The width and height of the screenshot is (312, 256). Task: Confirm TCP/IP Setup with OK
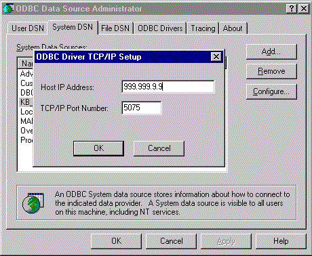click(x=98, y=148)
